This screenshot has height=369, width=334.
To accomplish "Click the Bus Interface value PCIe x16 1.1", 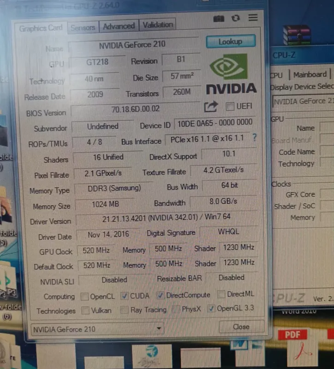I will point(208,139).
